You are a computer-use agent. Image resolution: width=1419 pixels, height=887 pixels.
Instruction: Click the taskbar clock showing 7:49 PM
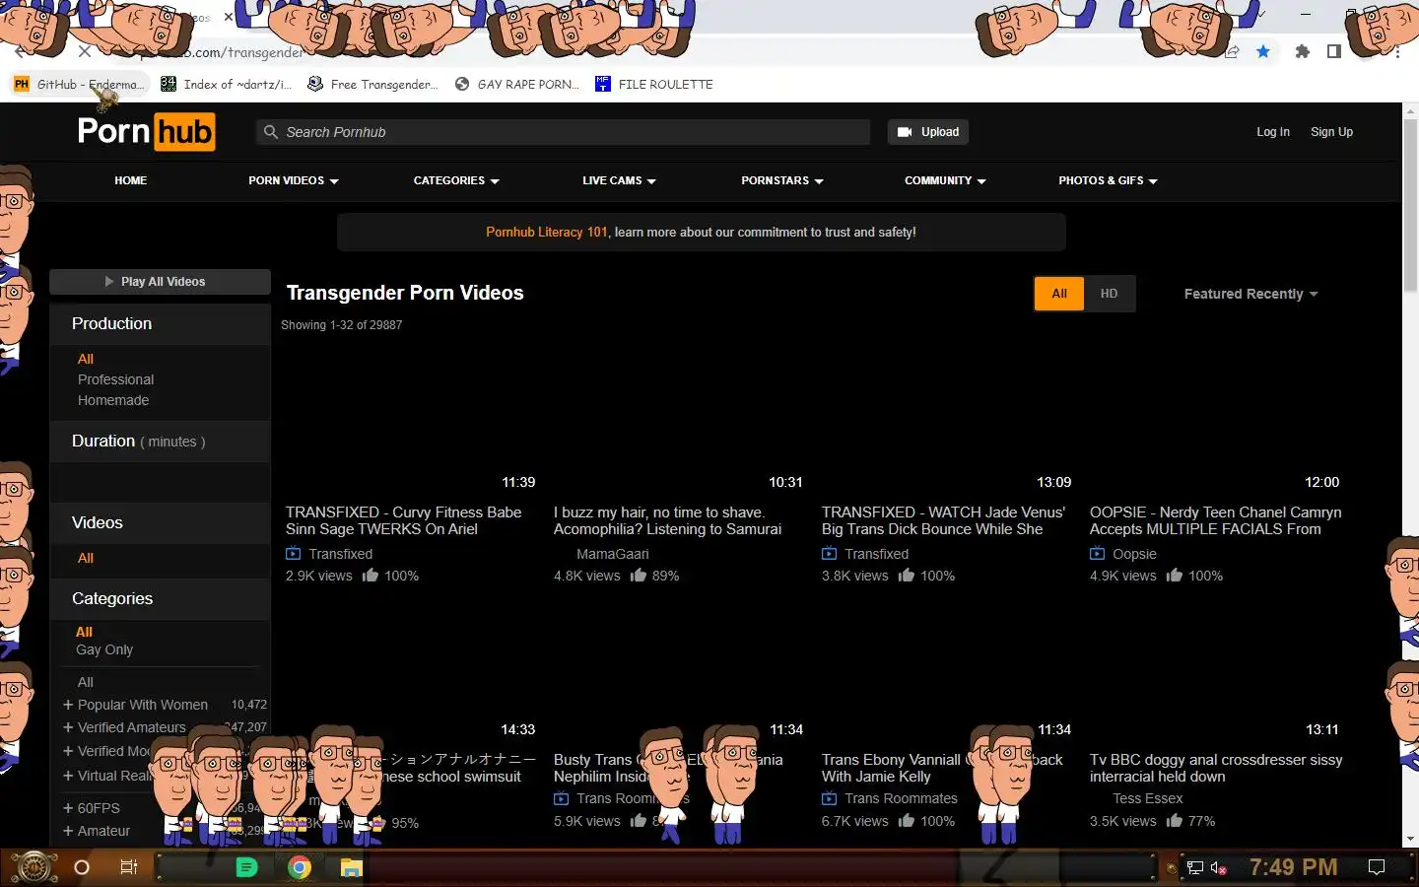(x=1293, y=867)
